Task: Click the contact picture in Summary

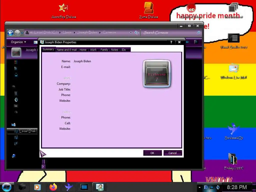Action: pyautogui.click(x=157, y=74)
